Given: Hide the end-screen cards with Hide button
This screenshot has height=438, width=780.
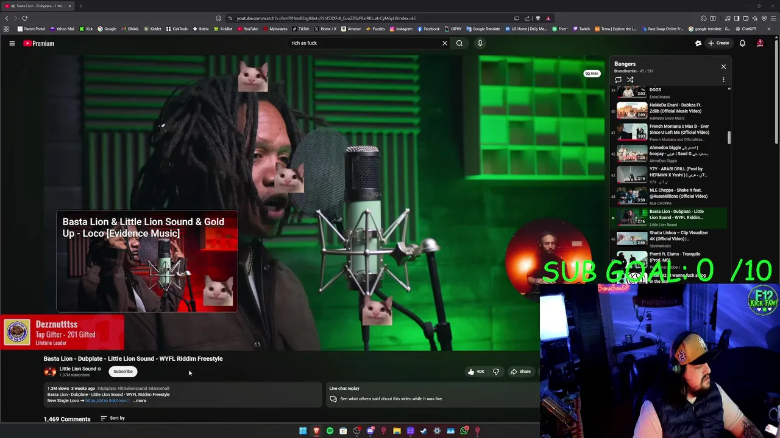Looking at the screenshot, I should pyautogui.click(x=592, y=74).
